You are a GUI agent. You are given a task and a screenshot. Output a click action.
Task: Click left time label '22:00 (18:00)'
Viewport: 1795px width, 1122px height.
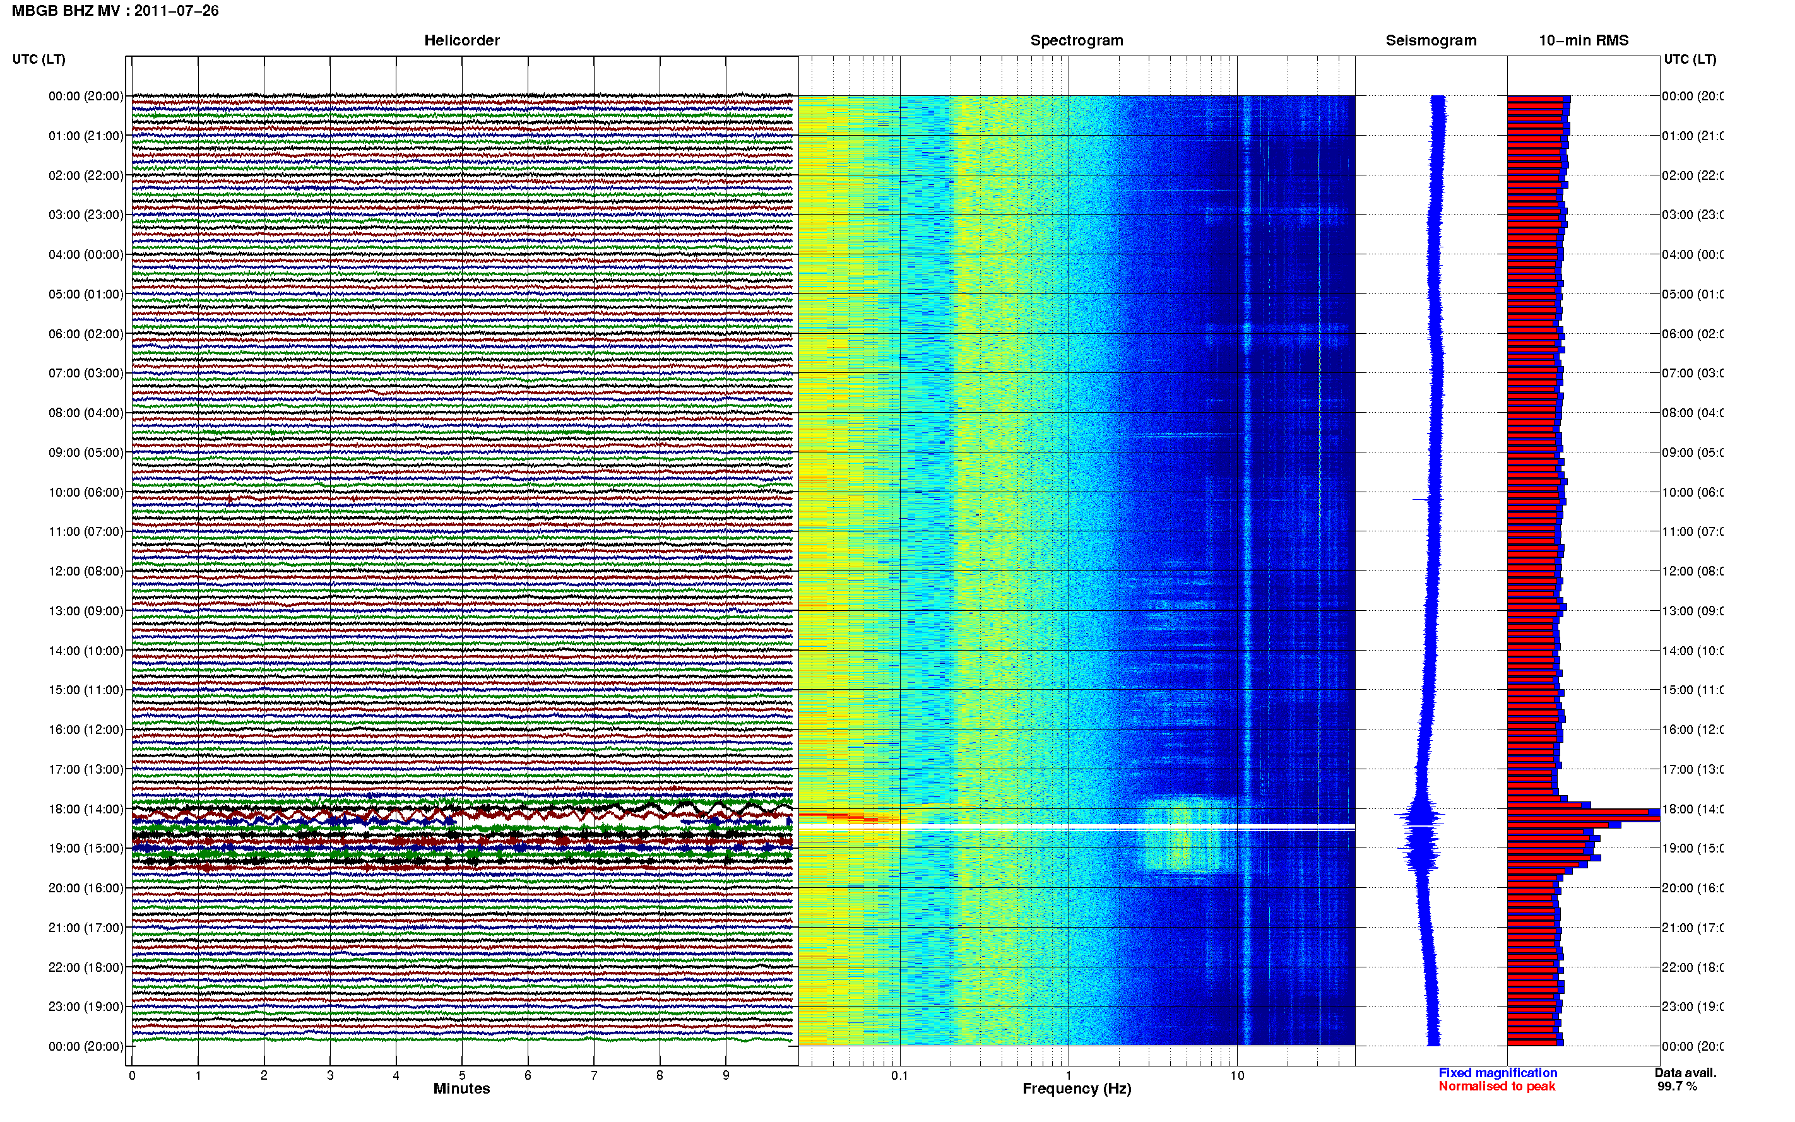[x=86, y=967]
